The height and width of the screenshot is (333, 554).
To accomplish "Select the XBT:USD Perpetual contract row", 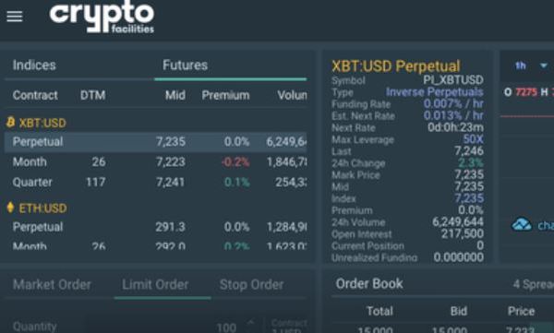I will coord(155,142).
